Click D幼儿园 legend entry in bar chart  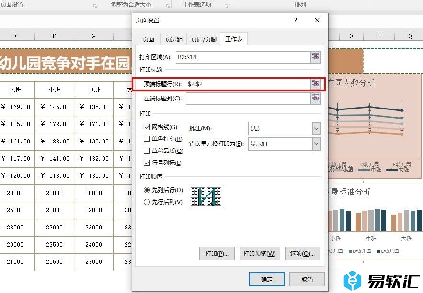tap(360, 251)
